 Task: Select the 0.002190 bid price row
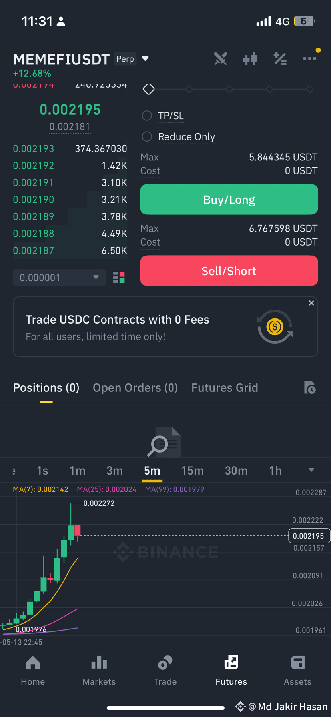click(x=70, y=200)
